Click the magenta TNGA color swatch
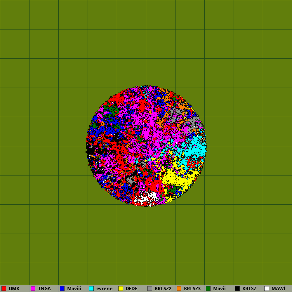 click(33, 288)
